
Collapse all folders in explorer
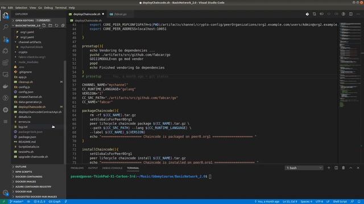pos(63,25)
